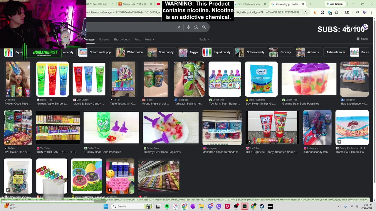
Task: Open Dollar Tree worth buying TikTok thumbnail
Action: (120, 176)
